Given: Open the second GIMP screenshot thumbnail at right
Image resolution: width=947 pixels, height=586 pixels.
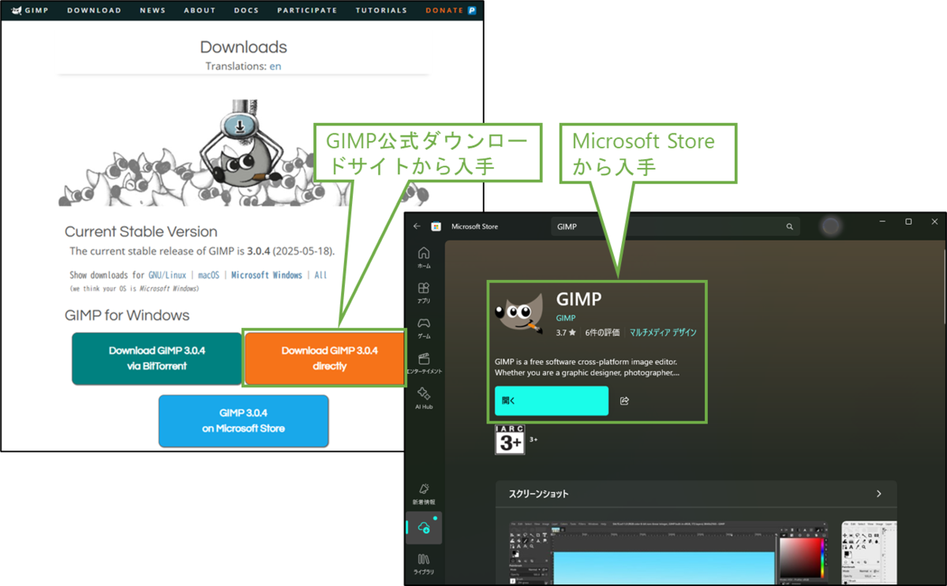Looking at the screenshot, I should 870,553.
